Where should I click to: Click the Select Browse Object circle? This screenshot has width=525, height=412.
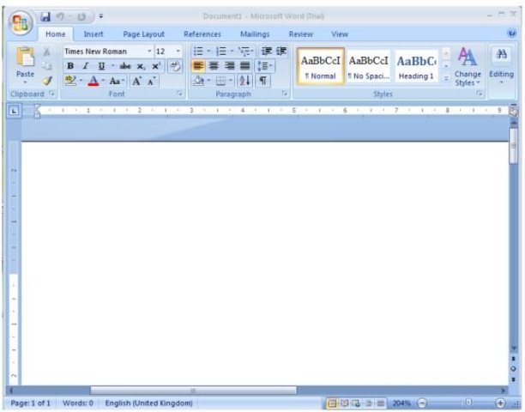(x=513, y=369)
